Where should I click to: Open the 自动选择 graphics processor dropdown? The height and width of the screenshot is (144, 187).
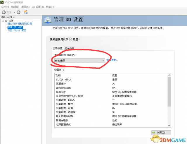[x=80, y=61]
